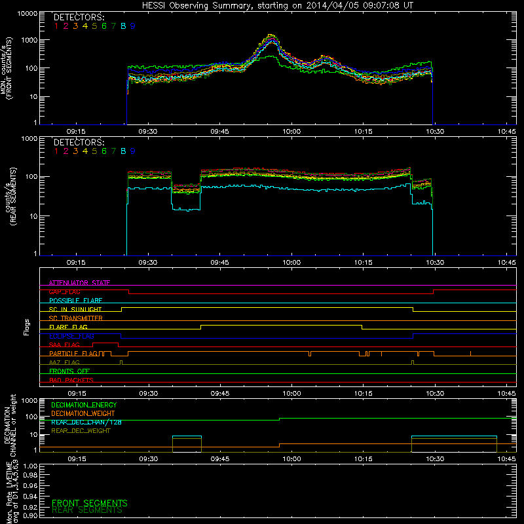Viewport: 524px width, 524px height.
Task: Click the DETECTORS: legend heading in front segments plot
Action: click(79, 17)
